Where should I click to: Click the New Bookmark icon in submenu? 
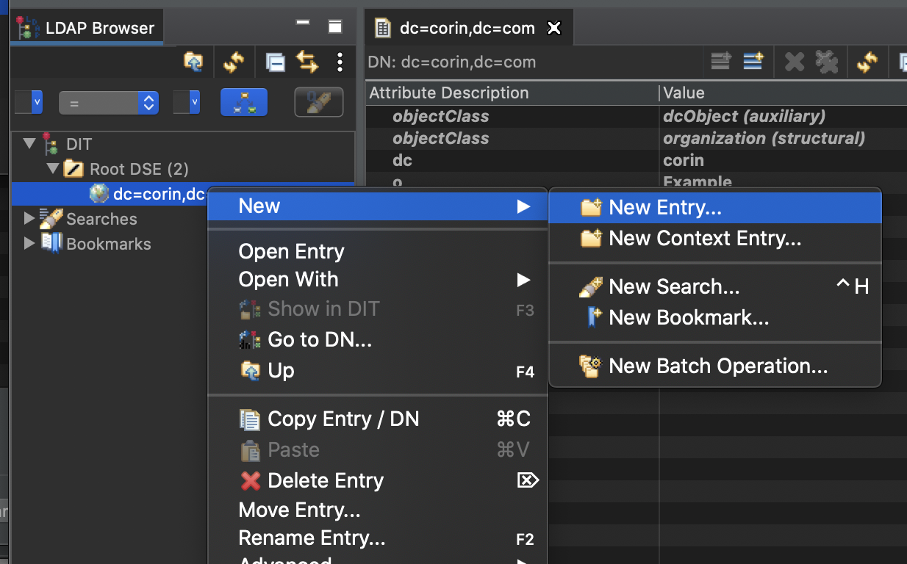[594, 317]
